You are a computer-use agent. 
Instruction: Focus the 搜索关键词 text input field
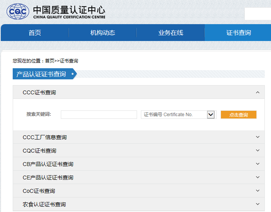99,115
